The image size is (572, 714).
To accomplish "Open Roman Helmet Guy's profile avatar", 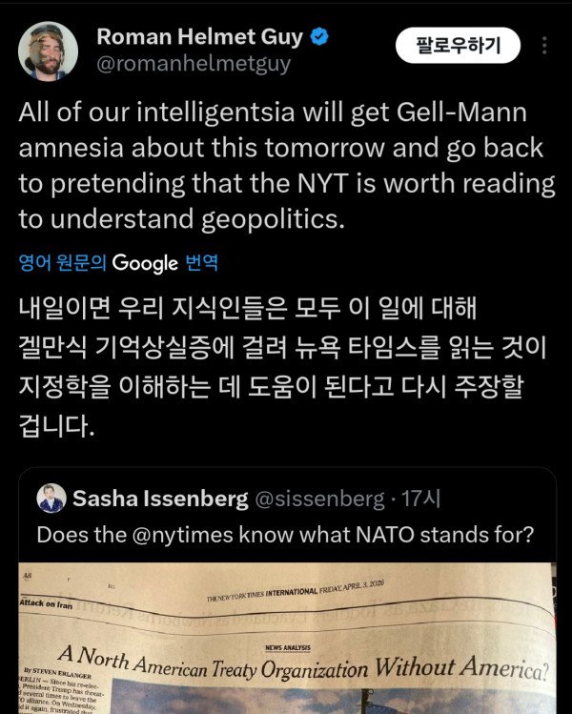I will [x=51, y=51].
